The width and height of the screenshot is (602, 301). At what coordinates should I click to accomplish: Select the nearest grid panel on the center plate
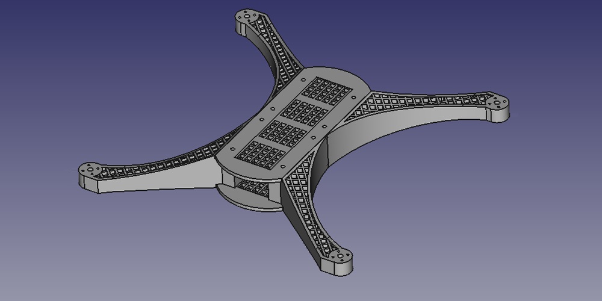pos(261,153)
